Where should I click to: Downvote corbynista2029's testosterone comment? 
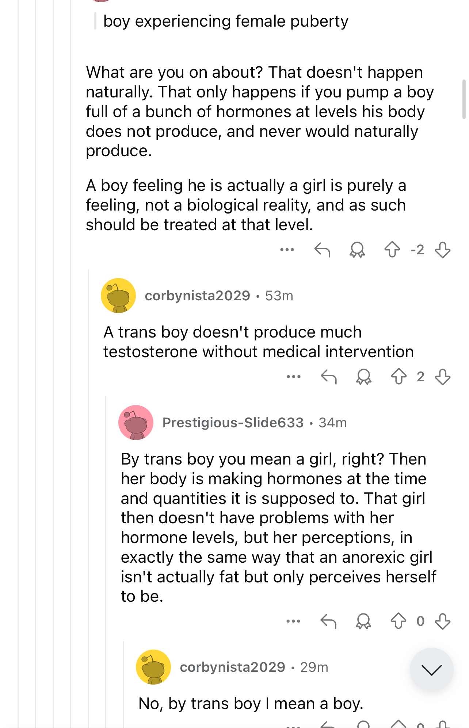[442, 377]
